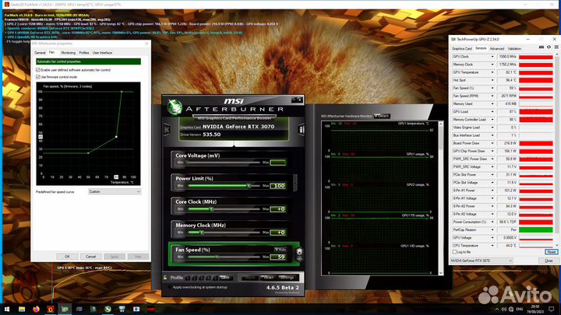Screen dimensions: 561x315
Task: Click Cancel in Afterburner properties dialog
Action: pyautogui.click(x=90, y=257)
